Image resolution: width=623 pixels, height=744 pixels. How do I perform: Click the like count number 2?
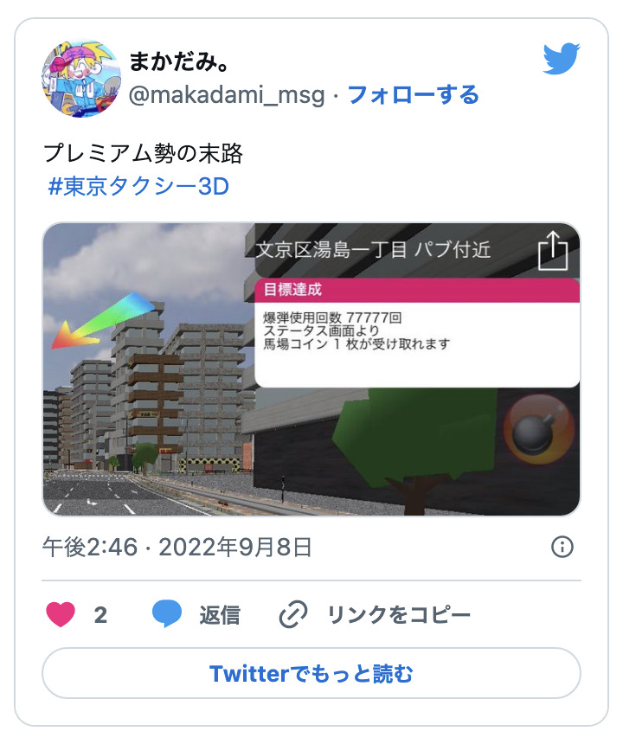click(x=100, y=615)
